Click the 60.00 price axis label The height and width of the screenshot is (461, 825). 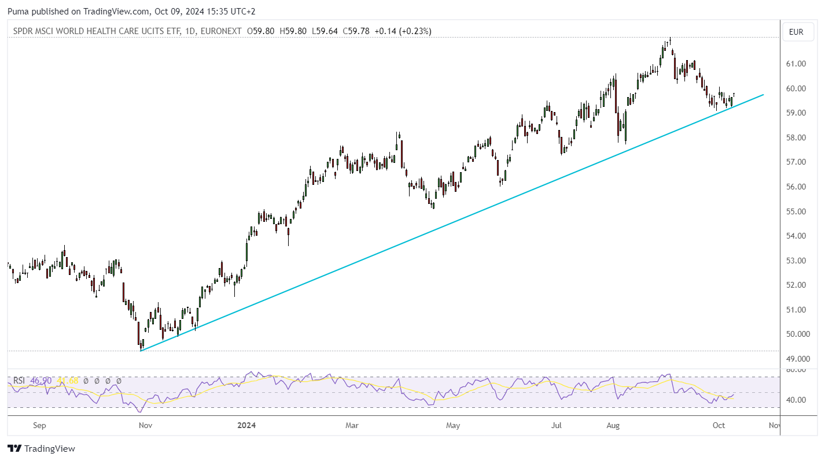point(796,88)
